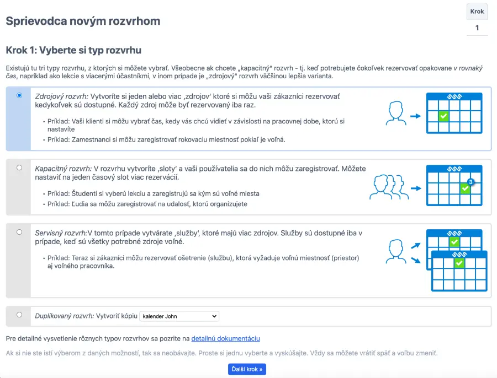The height and width of the screenshot is (378, 497).
Task: Click the Kapacitný rozvrh description text
Action: tap(199, 173)
